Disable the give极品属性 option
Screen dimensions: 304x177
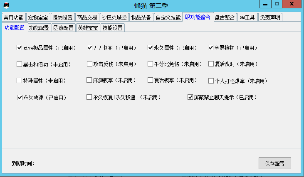pyautogui.click(x=19, y=48)
